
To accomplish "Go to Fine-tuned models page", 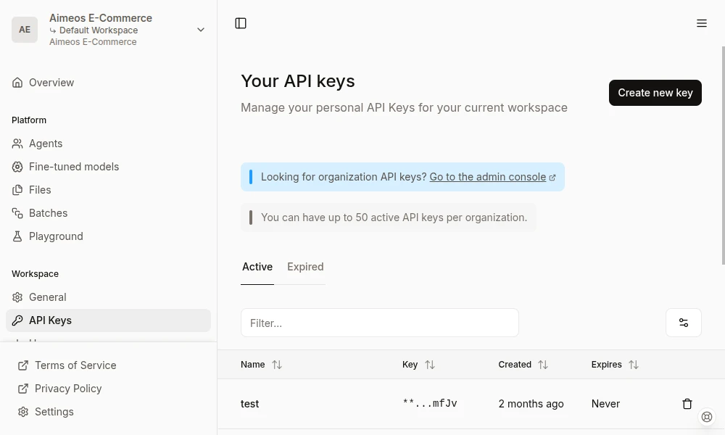I will point(73,167).
